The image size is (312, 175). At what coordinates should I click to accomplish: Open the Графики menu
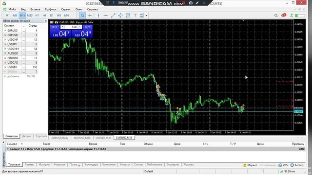(51, 9)
